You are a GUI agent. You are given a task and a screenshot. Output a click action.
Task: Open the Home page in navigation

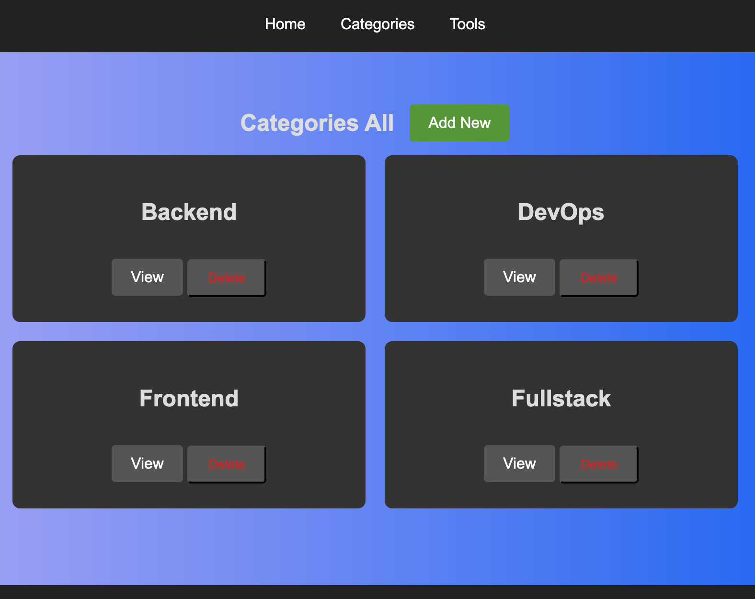coord(285,24)
